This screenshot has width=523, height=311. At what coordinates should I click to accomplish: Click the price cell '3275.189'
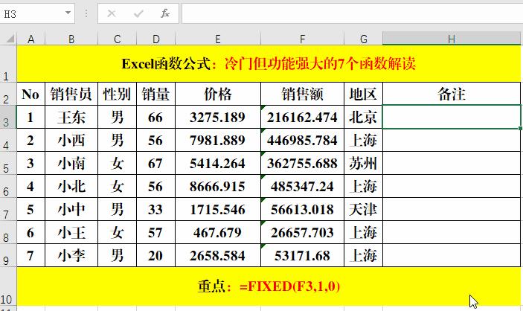[x=218, y=117]
